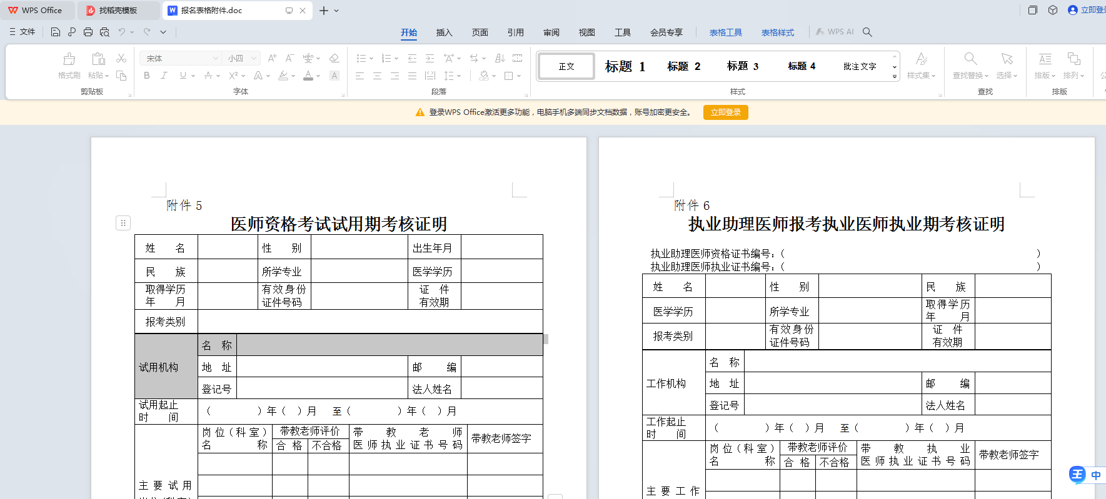This screenshot has height=499, width=1106.
Task: Click the Print icon in quick access toolbar
Action: [x=88, y=32]
